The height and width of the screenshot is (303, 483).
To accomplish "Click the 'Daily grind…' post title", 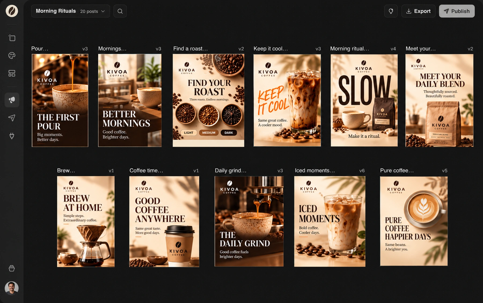I will coord(230,170).
